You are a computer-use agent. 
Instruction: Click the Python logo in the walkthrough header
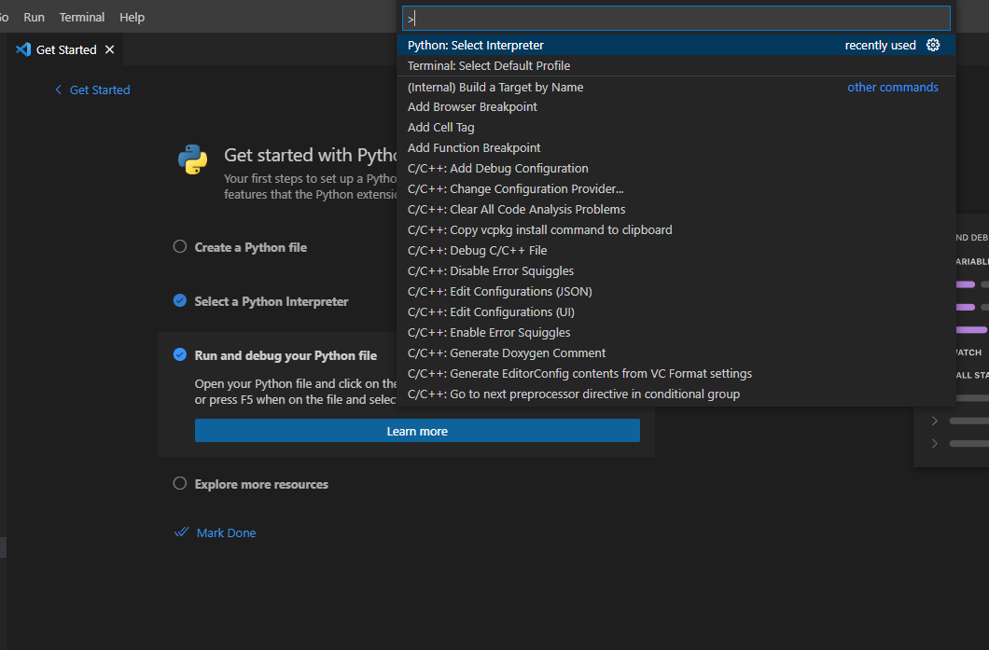click(x=192, y=159)
